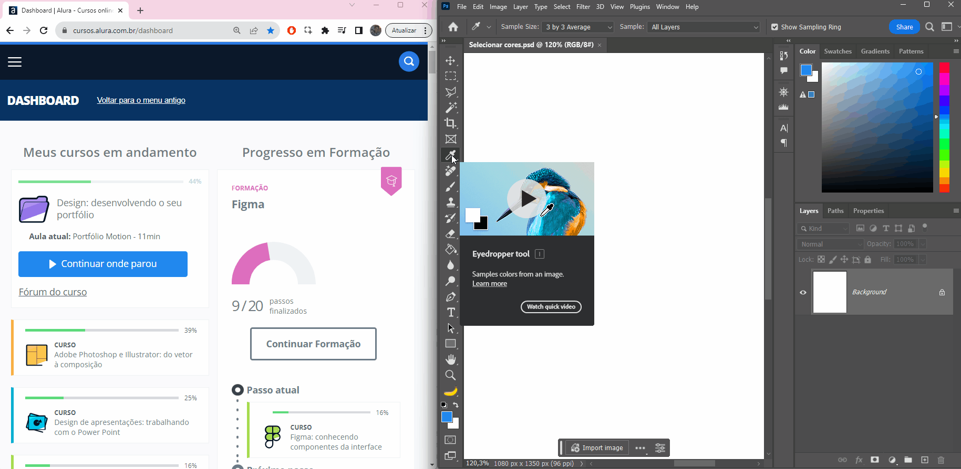Click the blue Share button
961x469 pixels.
[904, 27]
